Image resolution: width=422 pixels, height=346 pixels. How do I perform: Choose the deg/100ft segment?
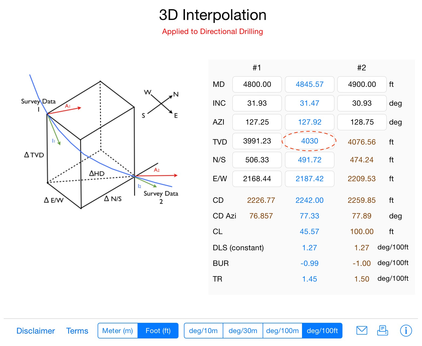tap(322, 331)
